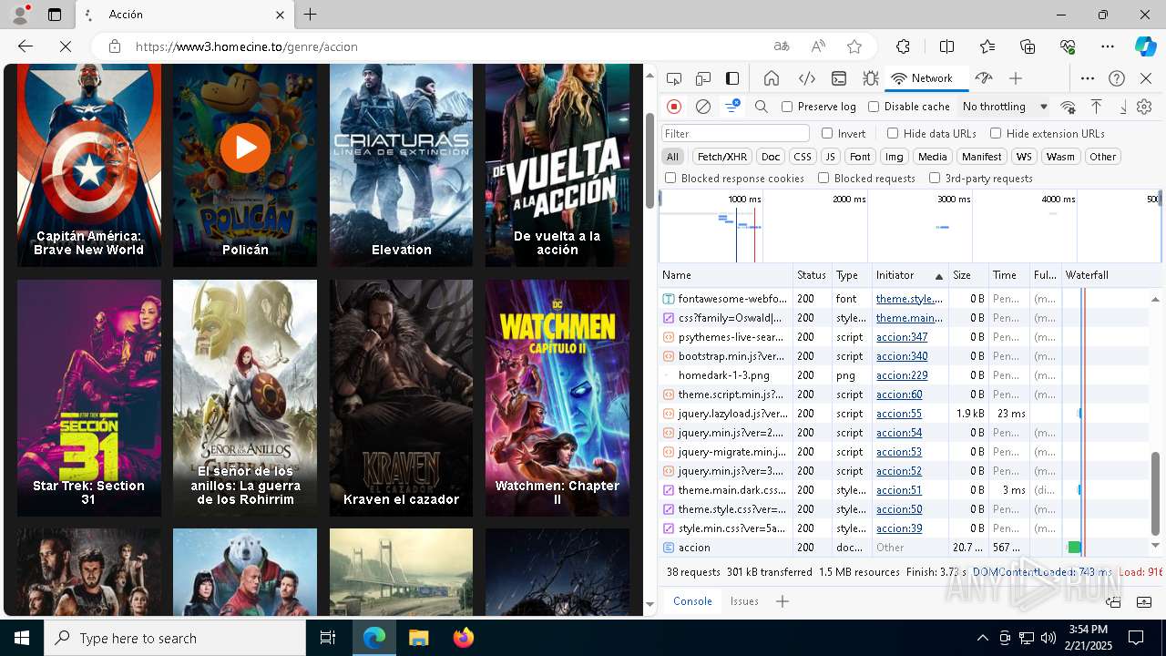This screenshot has width=1166, height=656.
Task: Click the Capitán América: Brave New World poster
Action: coord(89,165)
